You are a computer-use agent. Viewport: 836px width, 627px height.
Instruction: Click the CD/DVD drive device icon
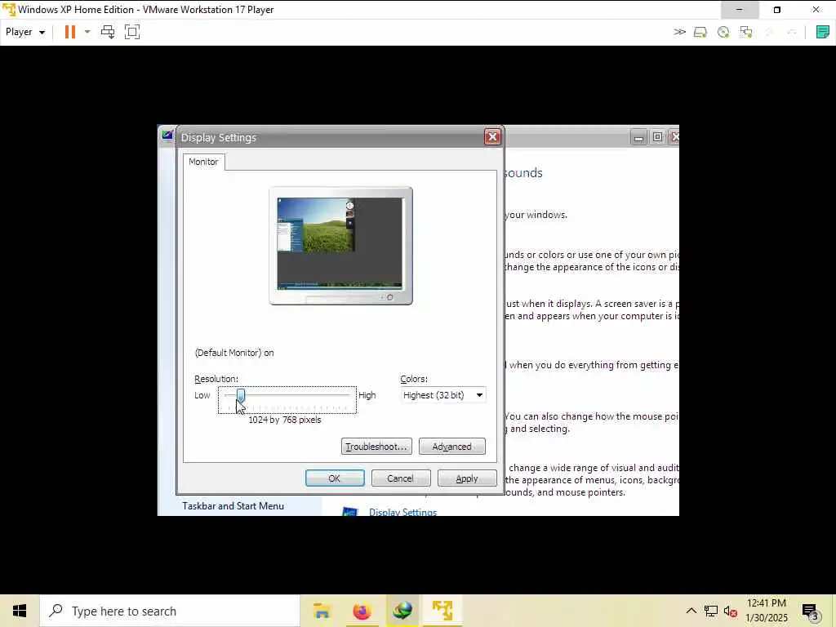(723, 32)
